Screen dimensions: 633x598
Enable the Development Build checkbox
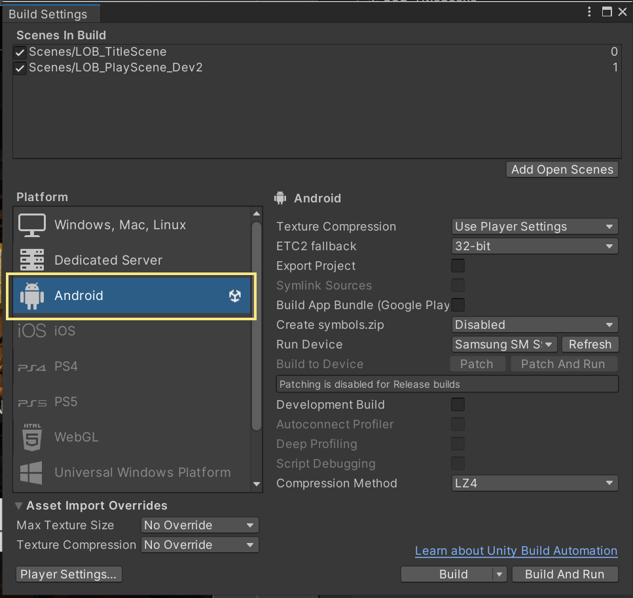(x=458, y=405)
